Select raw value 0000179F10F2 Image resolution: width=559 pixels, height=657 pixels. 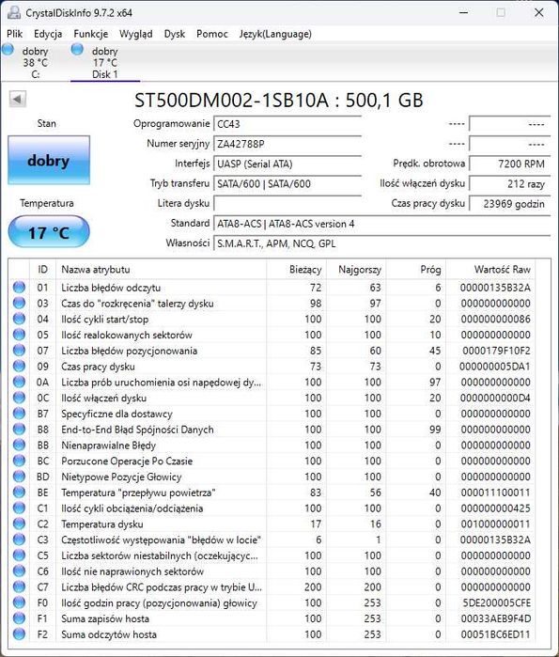click(496, 351)
